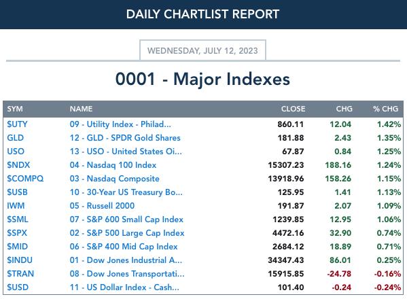Open the IWM symbol link
The height and width of the screenshot is (299, 407).
[16, 205]
